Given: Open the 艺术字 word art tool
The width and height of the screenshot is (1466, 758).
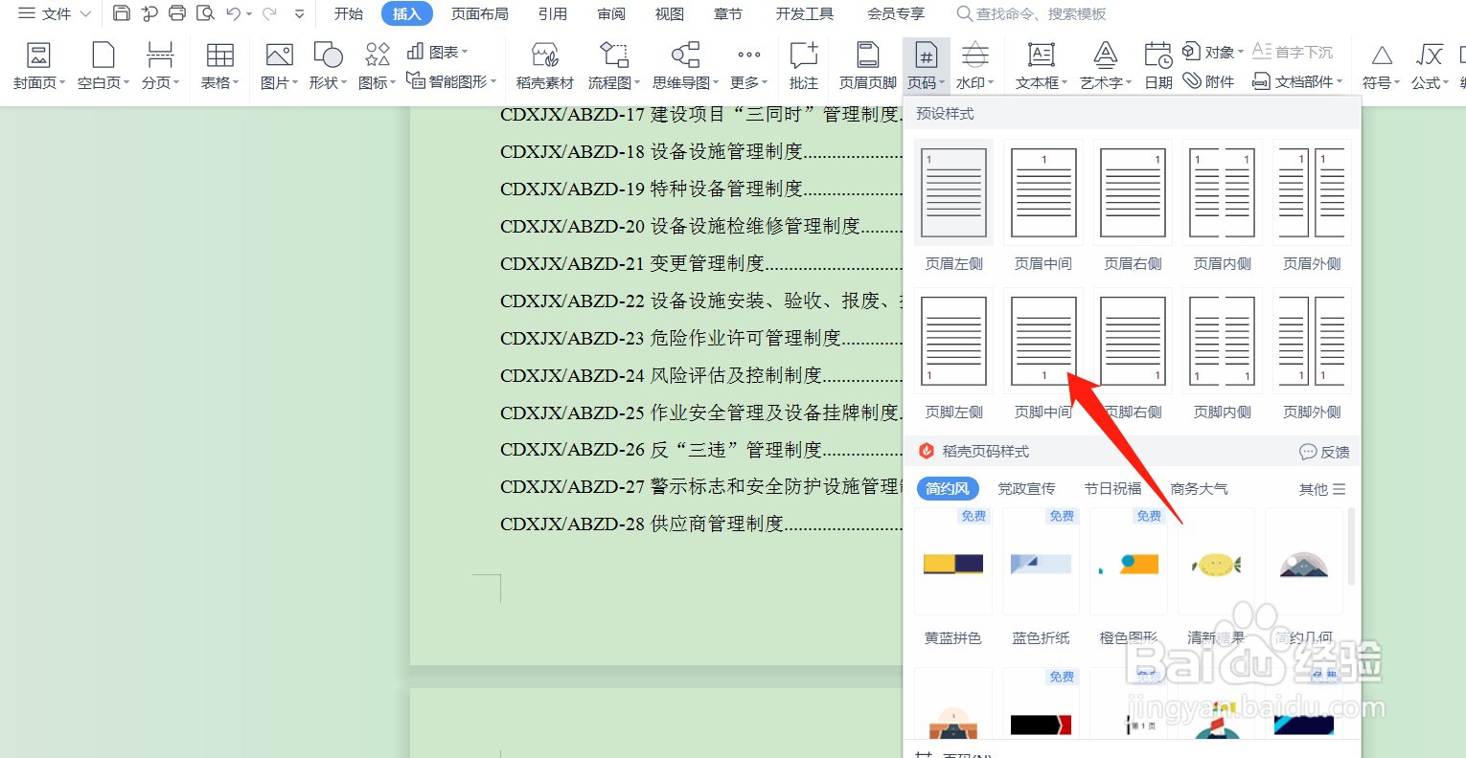Looking at the screenshot, I should coord(1106,66).
